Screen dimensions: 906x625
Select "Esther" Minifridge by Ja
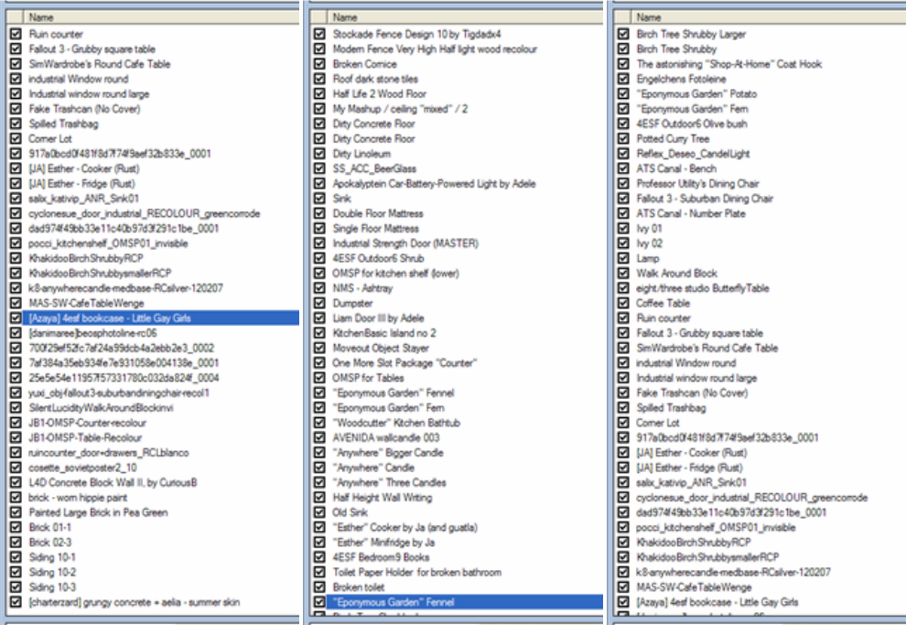pos(384,543)
